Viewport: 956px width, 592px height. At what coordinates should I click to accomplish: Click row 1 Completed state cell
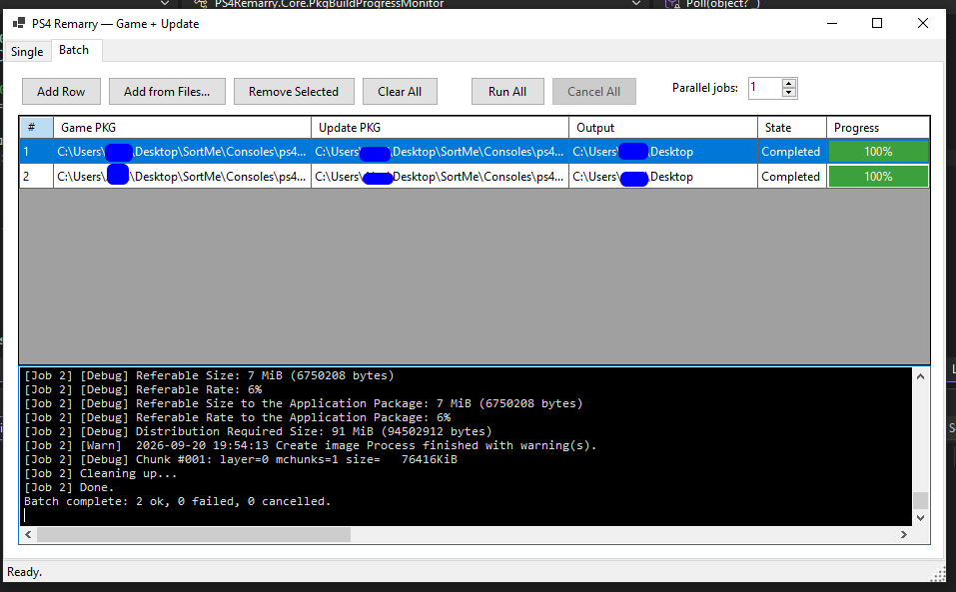point(792,152)
